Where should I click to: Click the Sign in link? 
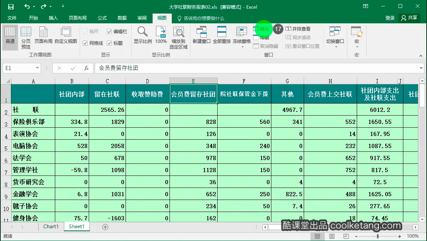pyautogui.click(x=390, y=18)
